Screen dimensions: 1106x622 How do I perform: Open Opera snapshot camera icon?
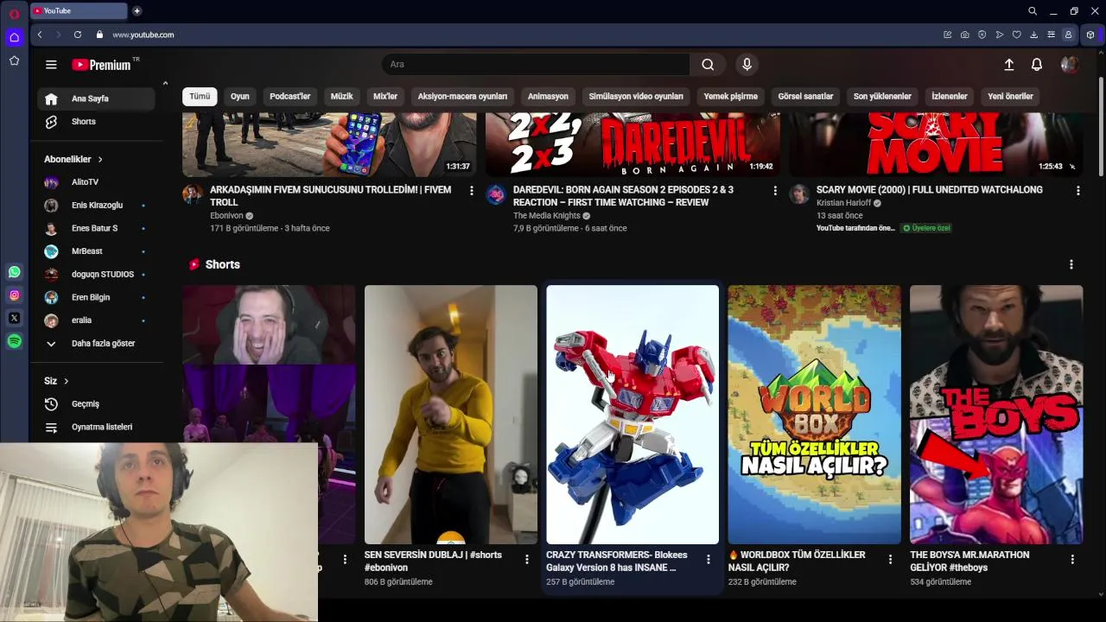(964, 35)
